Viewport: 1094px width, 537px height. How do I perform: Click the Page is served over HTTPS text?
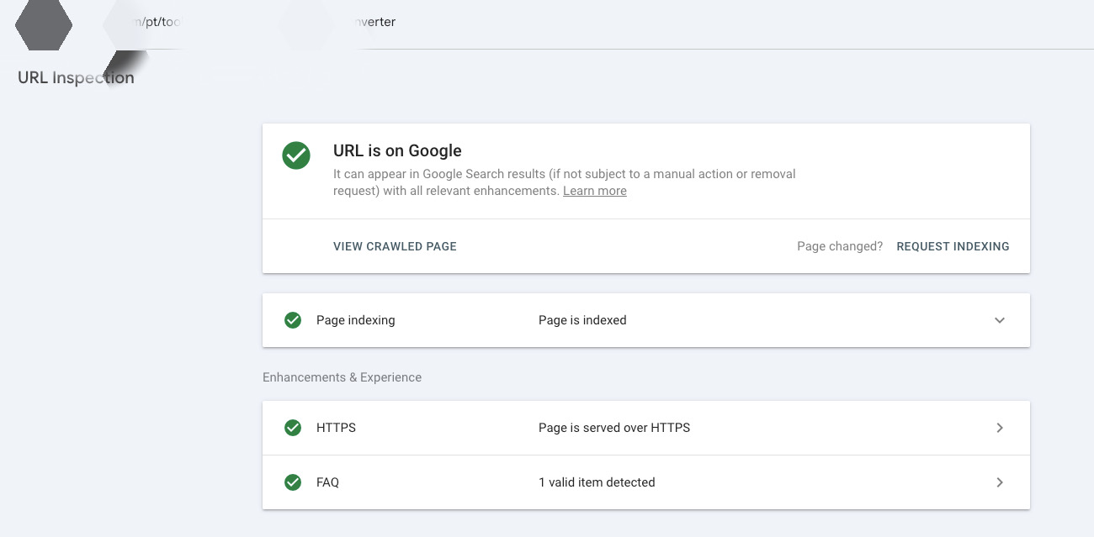point(613,428)
